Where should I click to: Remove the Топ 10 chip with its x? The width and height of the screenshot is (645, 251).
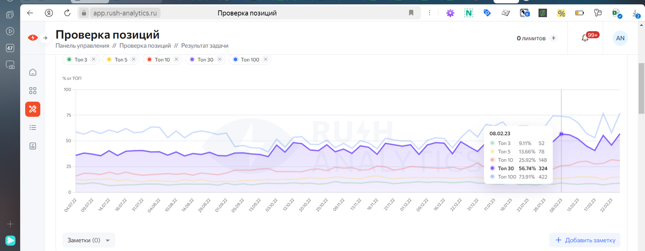[x=176, y=60]
